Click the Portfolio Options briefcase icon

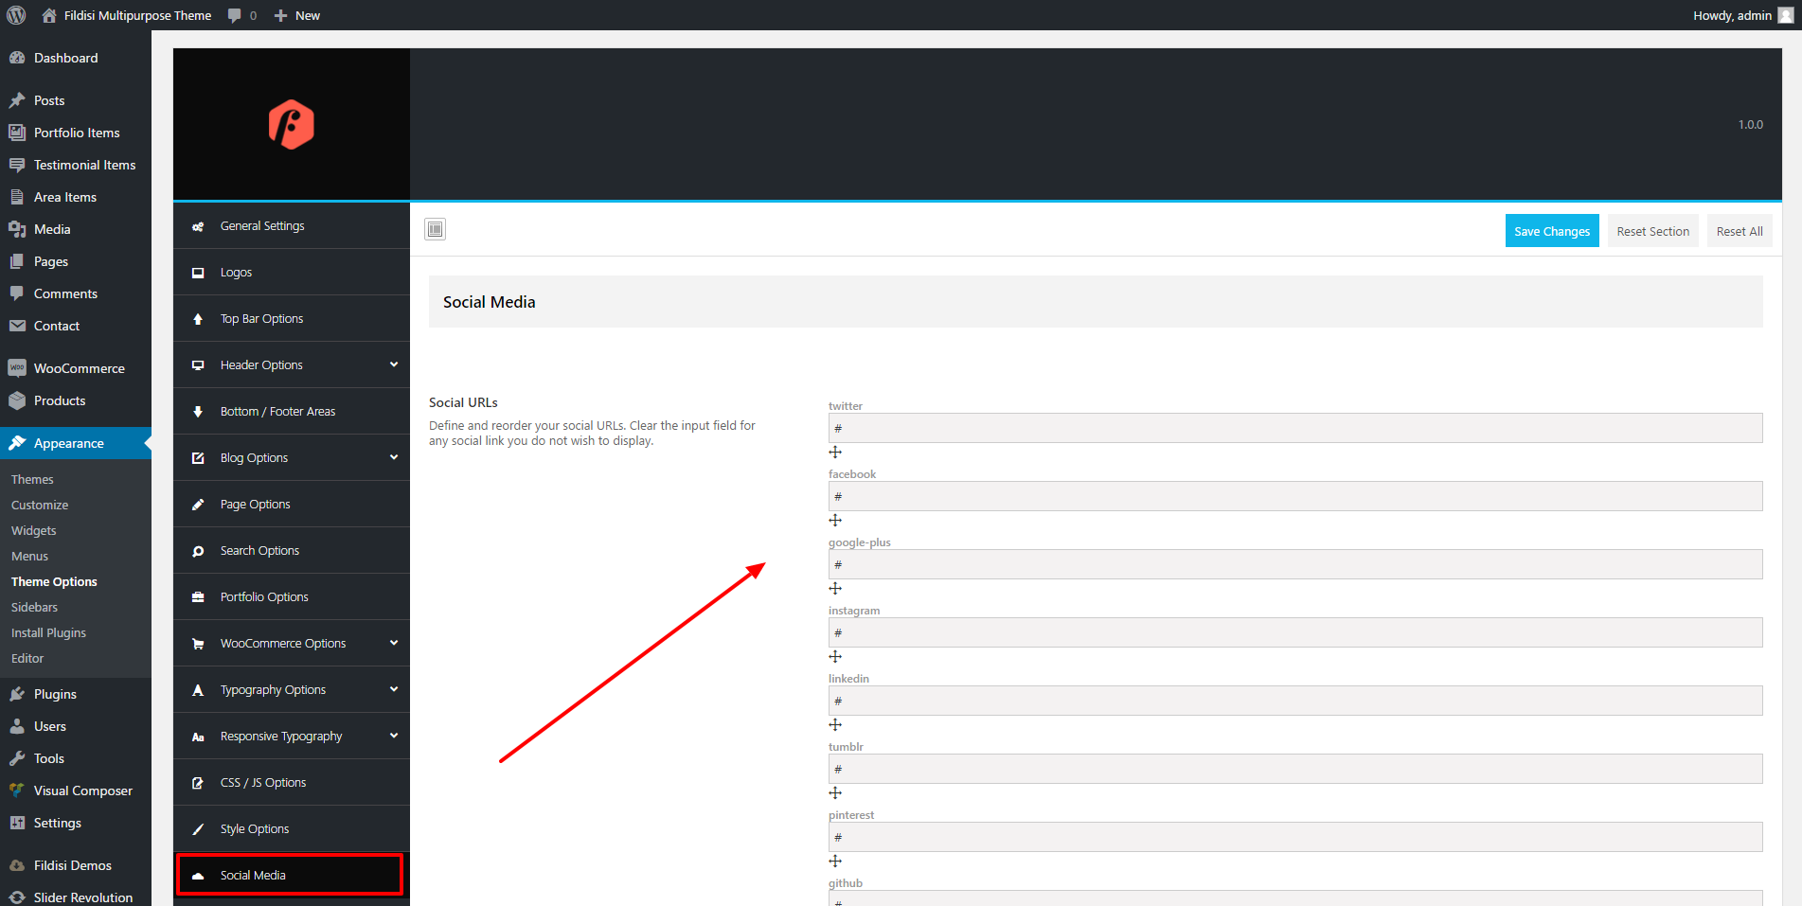[198, 597]
